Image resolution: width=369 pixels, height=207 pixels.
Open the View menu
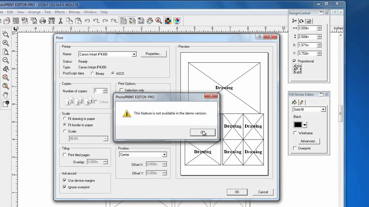coord(20,12)
